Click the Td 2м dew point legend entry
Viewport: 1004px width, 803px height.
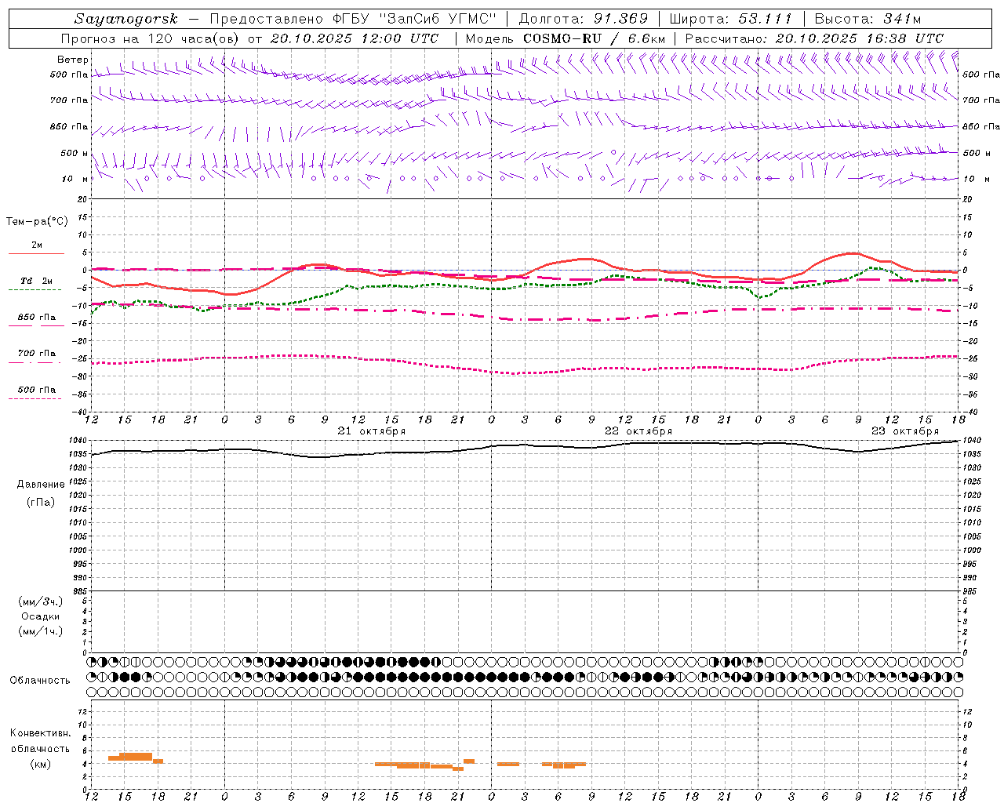click(36, 281)
